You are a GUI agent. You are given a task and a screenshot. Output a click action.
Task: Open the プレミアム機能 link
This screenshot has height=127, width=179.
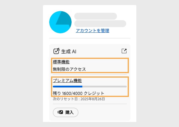67,81
